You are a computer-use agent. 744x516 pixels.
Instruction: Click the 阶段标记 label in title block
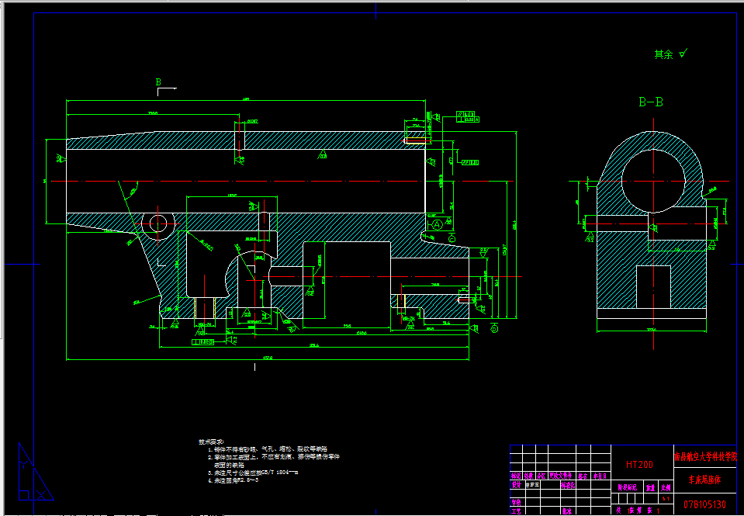pos(628,487)
